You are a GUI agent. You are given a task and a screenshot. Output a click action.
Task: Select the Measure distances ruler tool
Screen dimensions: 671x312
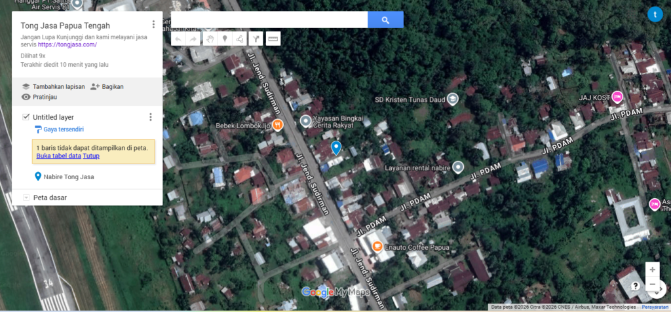point(273,39)
